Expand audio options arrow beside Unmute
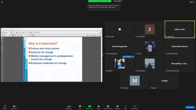Viewport: 196px width, 110px height. click(8, 106)
